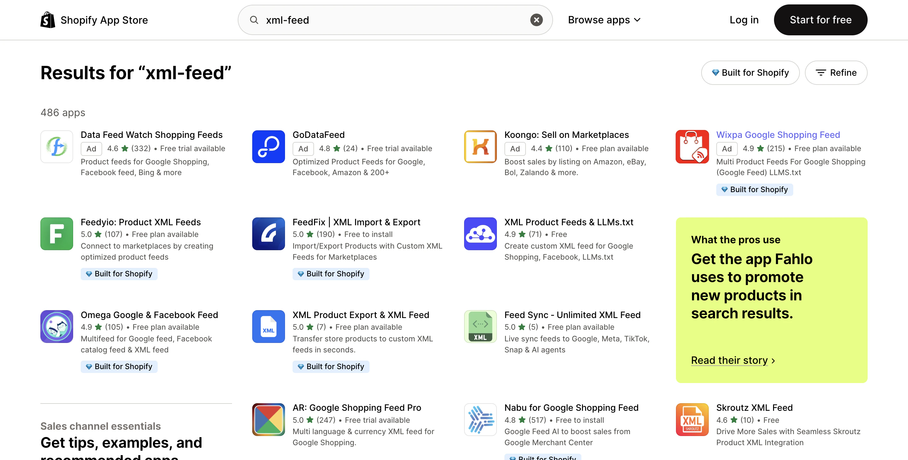Click Omega Google & Facebook Feed icon
This screenshot has height=460, width=908.
[x=56, y=326]
